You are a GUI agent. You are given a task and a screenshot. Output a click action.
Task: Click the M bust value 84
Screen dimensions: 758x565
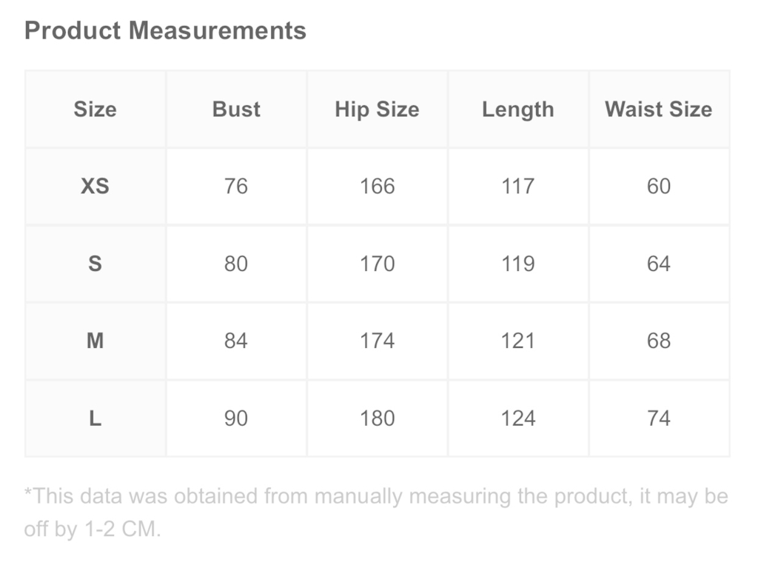pyautogui.click(x=236, y=341)
